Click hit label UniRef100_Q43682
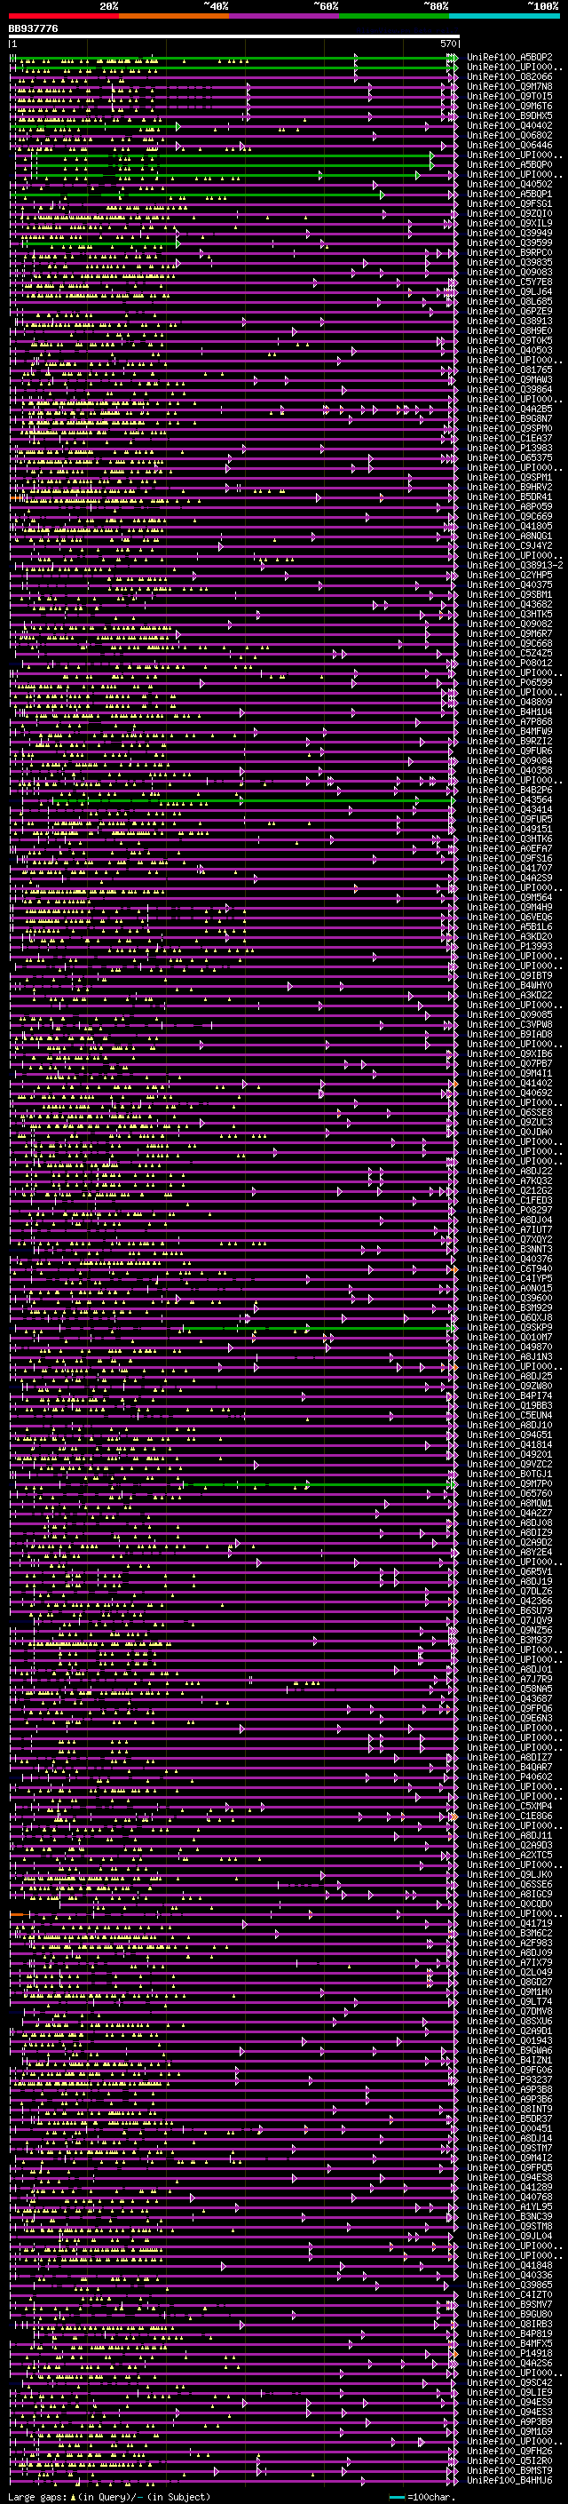 coord(509,605)
